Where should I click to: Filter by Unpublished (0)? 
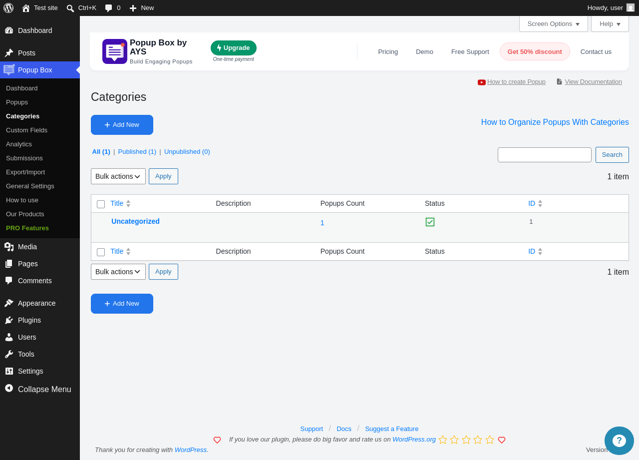tap(187, 152)
